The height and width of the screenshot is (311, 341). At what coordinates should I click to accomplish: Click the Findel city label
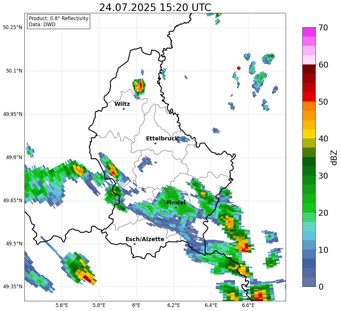pyautogui.click(x=176, y=203)
